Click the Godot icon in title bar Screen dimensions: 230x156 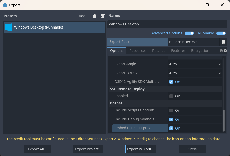[5, 5]
